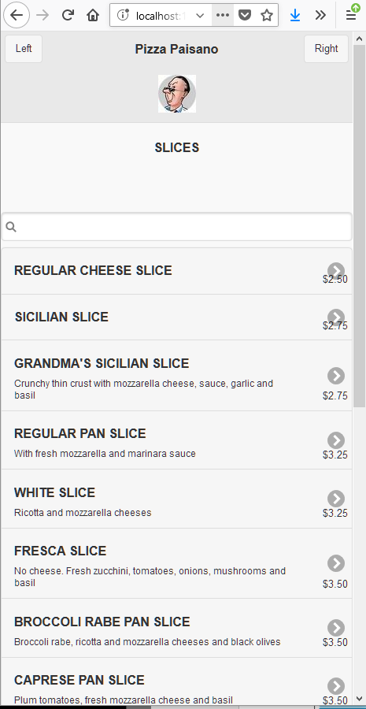
Task: Bookmark this page with star icon
Action: point(267,16)
